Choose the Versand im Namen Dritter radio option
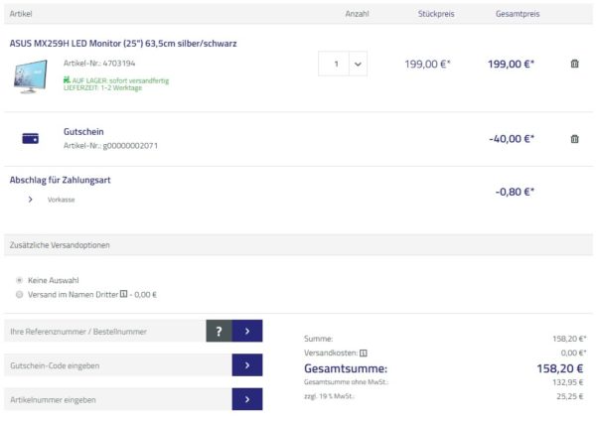Image resolution: width=596 pixels, height=425 pixels. click(x=20, y=294)
